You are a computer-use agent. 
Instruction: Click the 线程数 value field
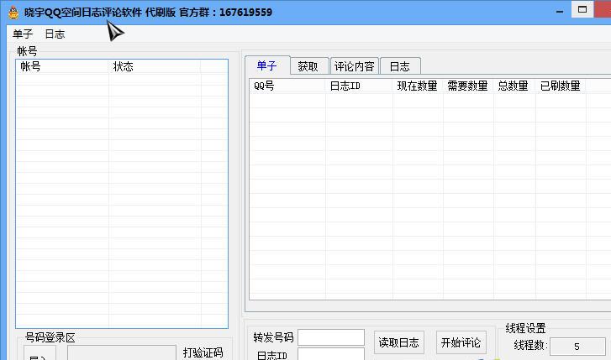point(577,346)
